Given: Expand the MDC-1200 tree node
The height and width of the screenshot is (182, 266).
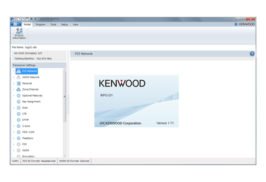Looking at the screenshot, I should click(14, 132).
